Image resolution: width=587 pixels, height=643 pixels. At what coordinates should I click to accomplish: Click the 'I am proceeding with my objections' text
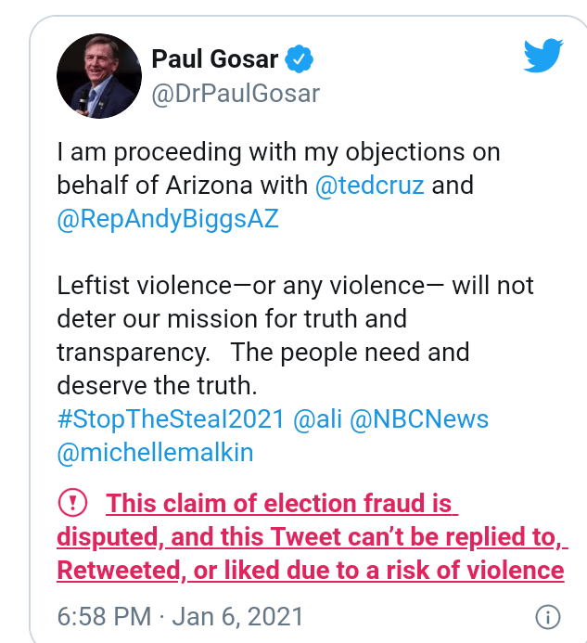[278, 151]
